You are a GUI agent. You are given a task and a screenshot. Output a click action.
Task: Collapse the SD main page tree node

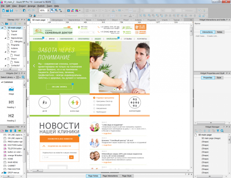2,28
